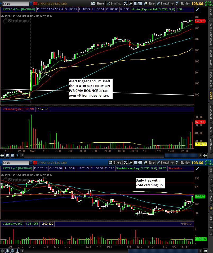Zoom in icon below bottom chart

pyautogui.click(x=7, y=251)
